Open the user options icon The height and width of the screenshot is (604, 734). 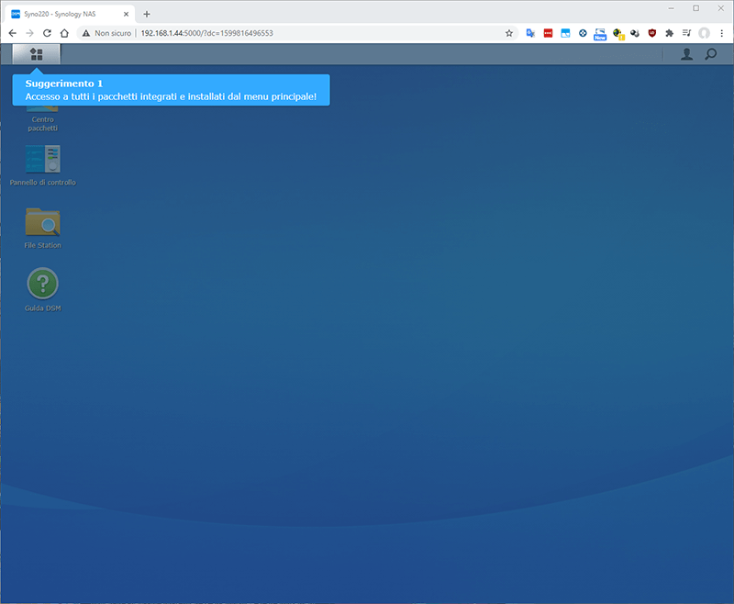coord(686,54)
